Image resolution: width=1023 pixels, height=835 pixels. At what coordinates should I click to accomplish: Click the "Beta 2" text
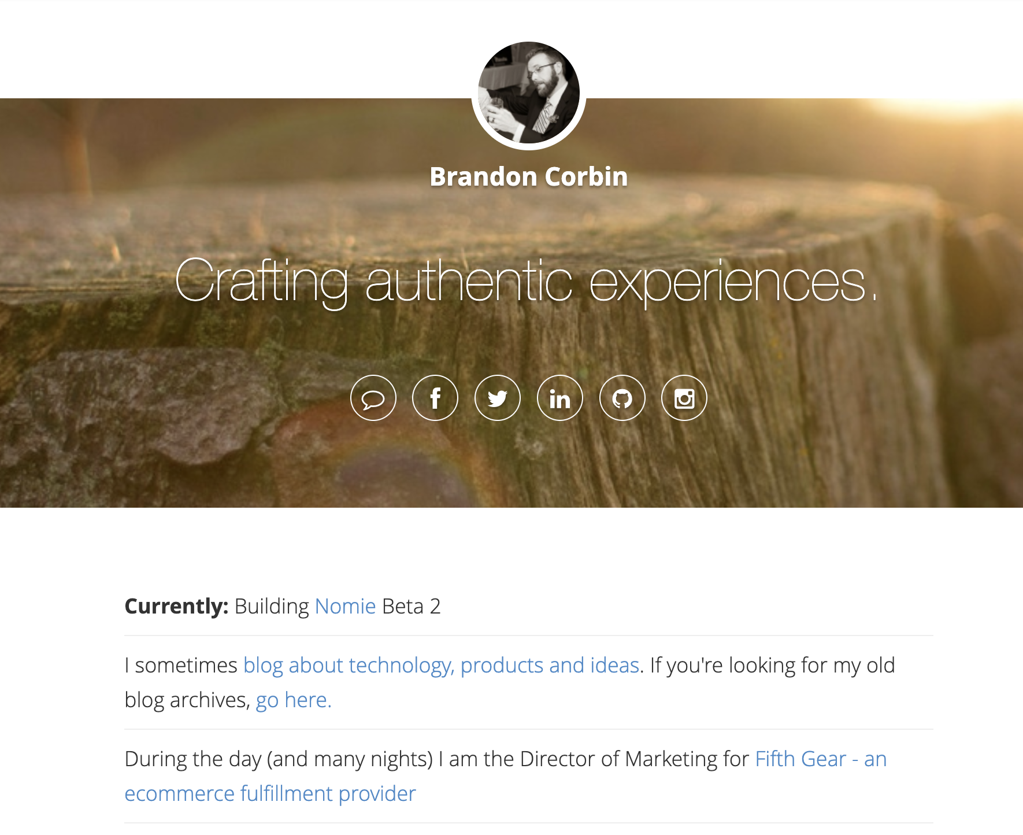(412, 606)
